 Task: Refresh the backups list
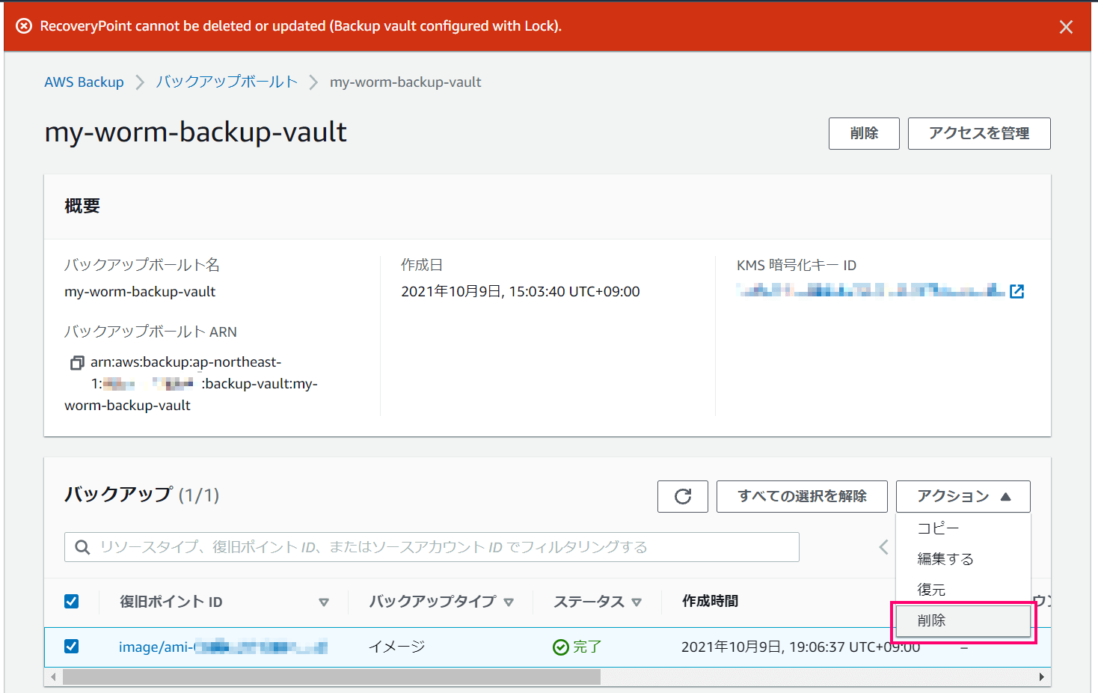682,496
